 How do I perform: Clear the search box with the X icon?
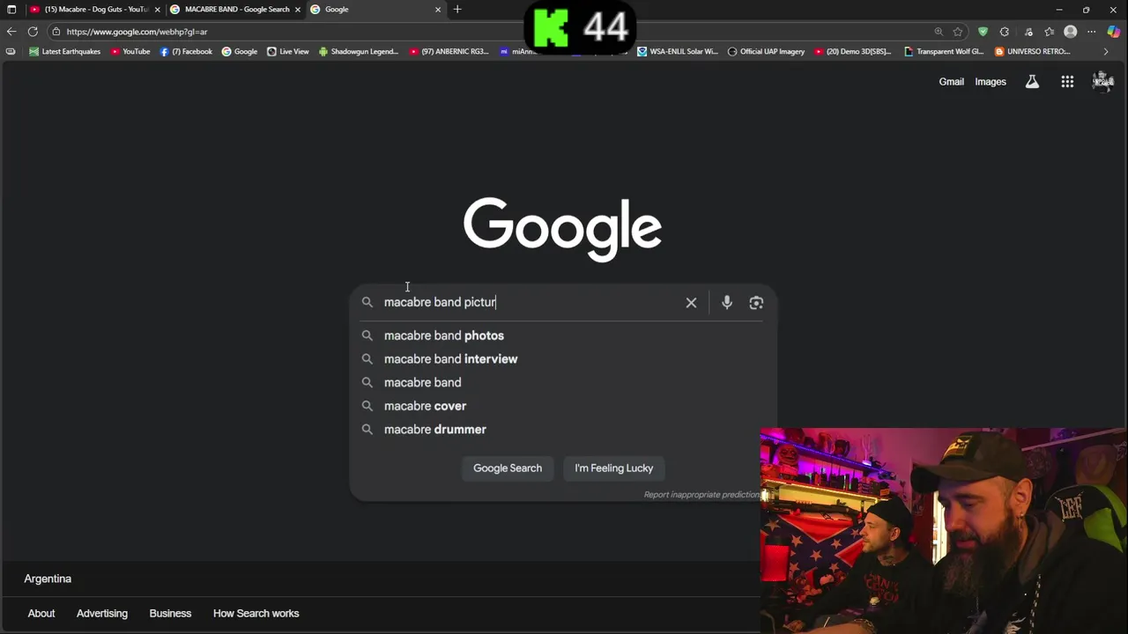tap(691, 302)
